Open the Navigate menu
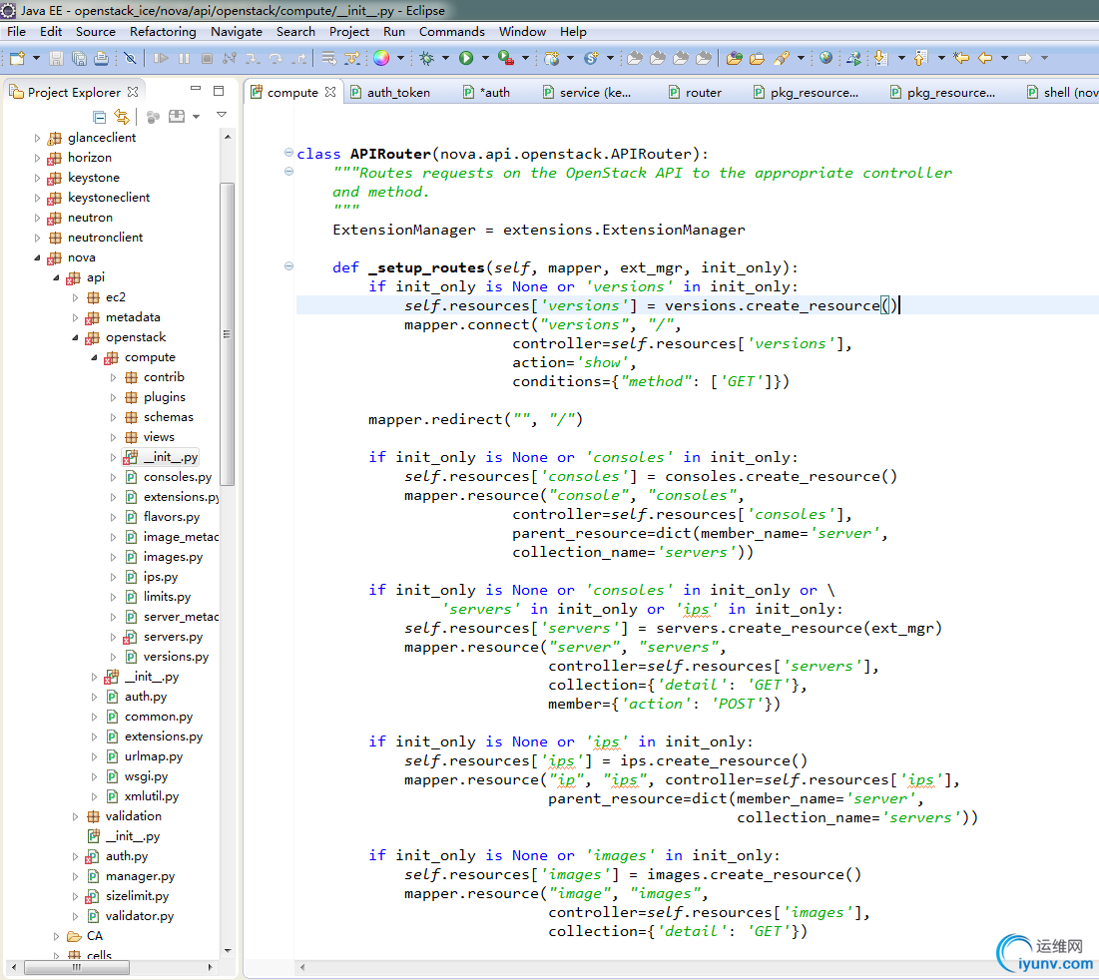The width and height of the screenshot is (1099, 980). pyautogui.click(x=237, y=32)
